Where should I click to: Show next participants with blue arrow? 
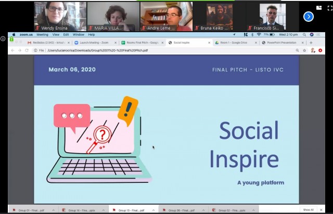(x=308, y=17)
